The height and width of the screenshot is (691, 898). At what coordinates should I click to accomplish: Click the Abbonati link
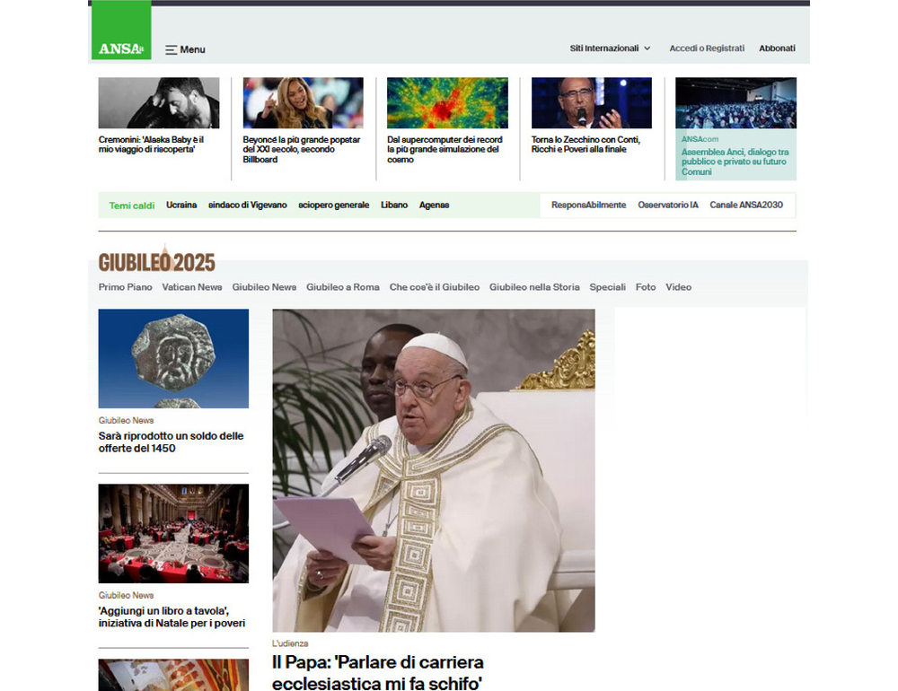tap(777, 48)
